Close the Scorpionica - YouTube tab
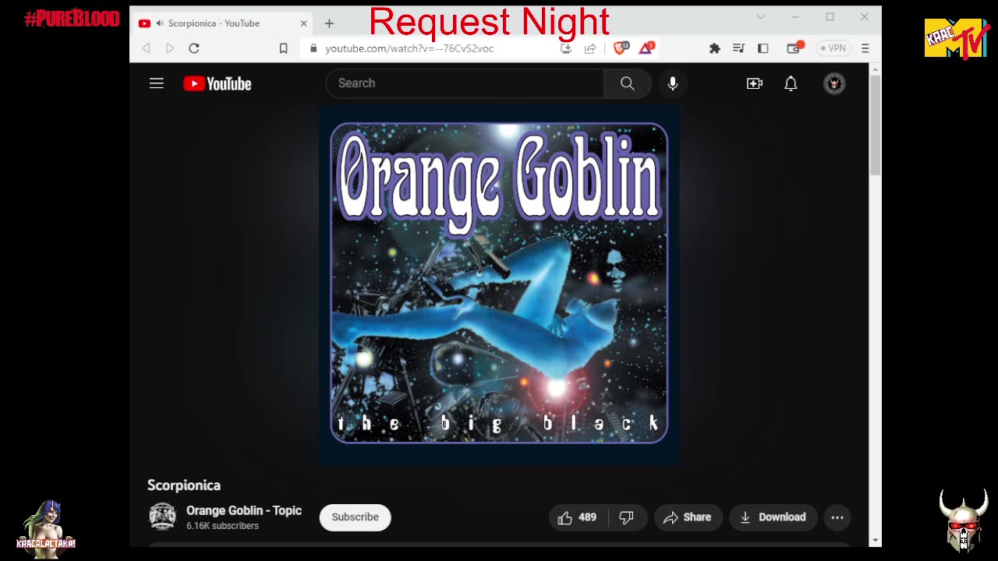 [303, 23]
